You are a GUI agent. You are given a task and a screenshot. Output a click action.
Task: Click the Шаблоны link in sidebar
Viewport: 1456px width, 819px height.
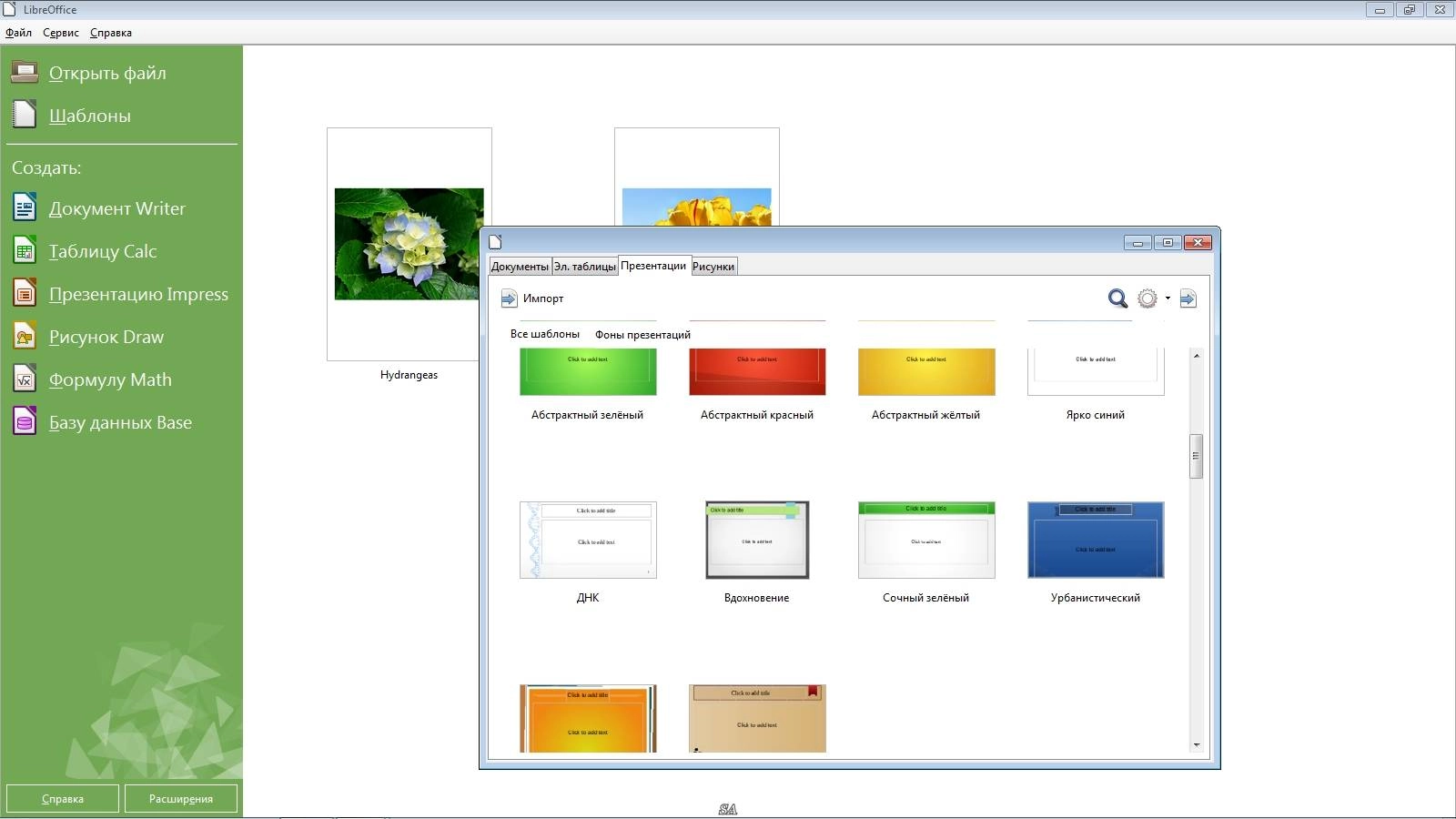(x=90, y=116)
